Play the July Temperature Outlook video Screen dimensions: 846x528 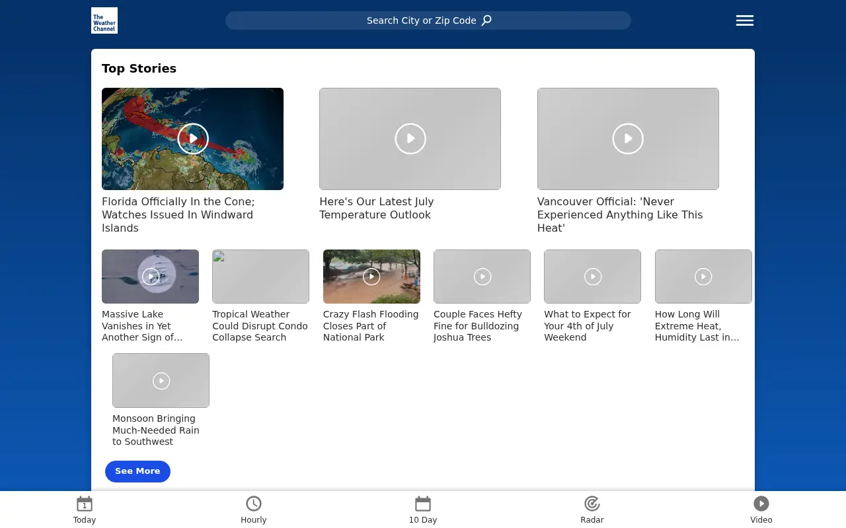(410, 139)
